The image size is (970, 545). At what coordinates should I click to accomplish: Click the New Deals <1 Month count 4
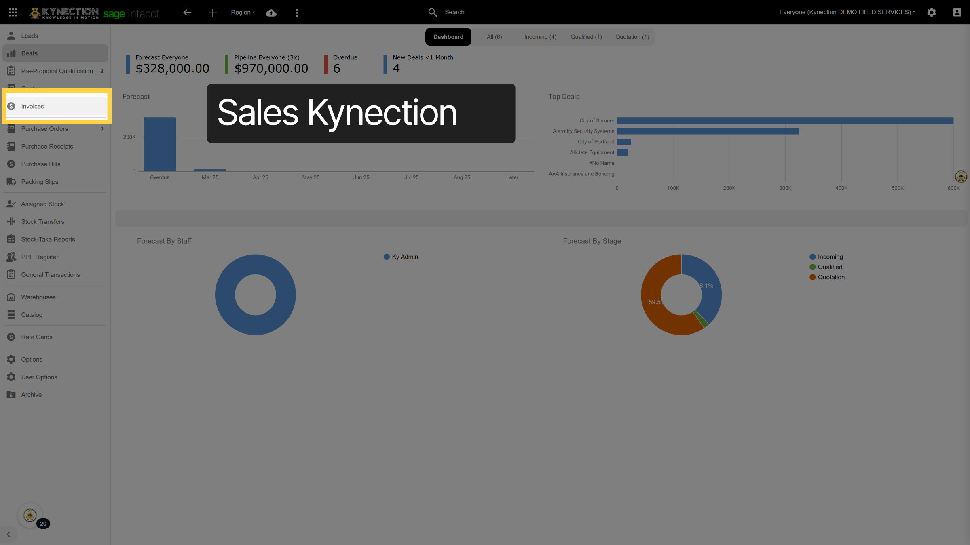(x=396, y=69)
